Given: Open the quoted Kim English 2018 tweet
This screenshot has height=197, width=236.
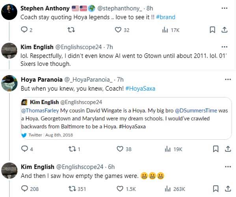Looking at the screenshot, I should pos(126,118).
